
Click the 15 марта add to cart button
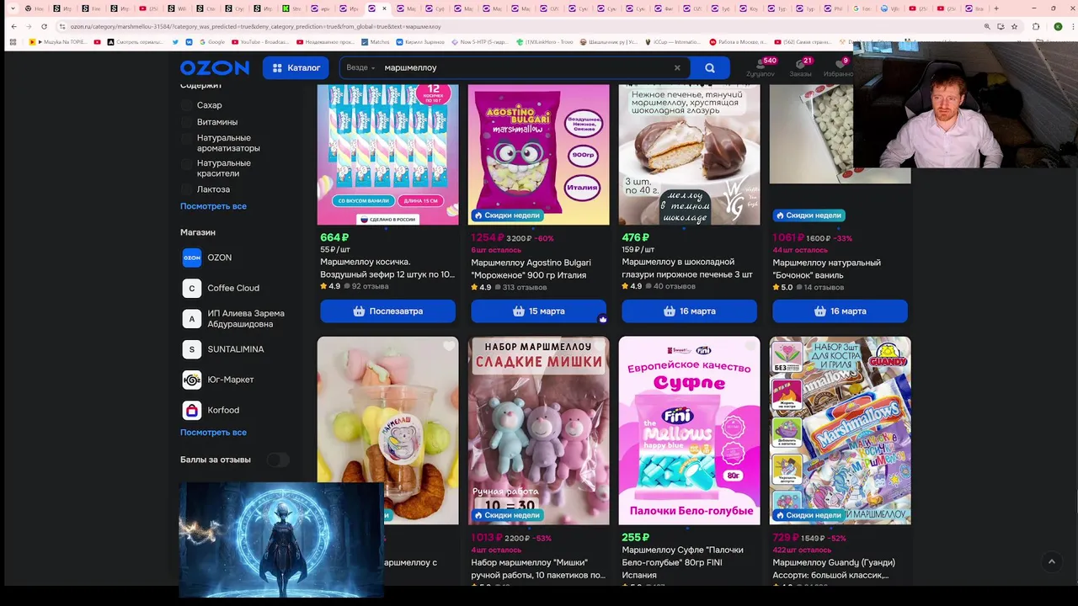(x=538, y=311)
